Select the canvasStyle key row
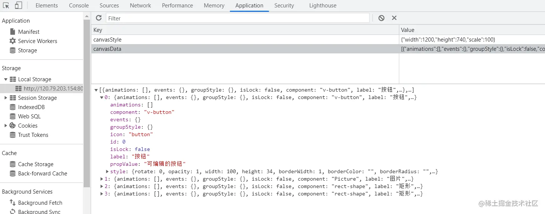 [245, 40]
